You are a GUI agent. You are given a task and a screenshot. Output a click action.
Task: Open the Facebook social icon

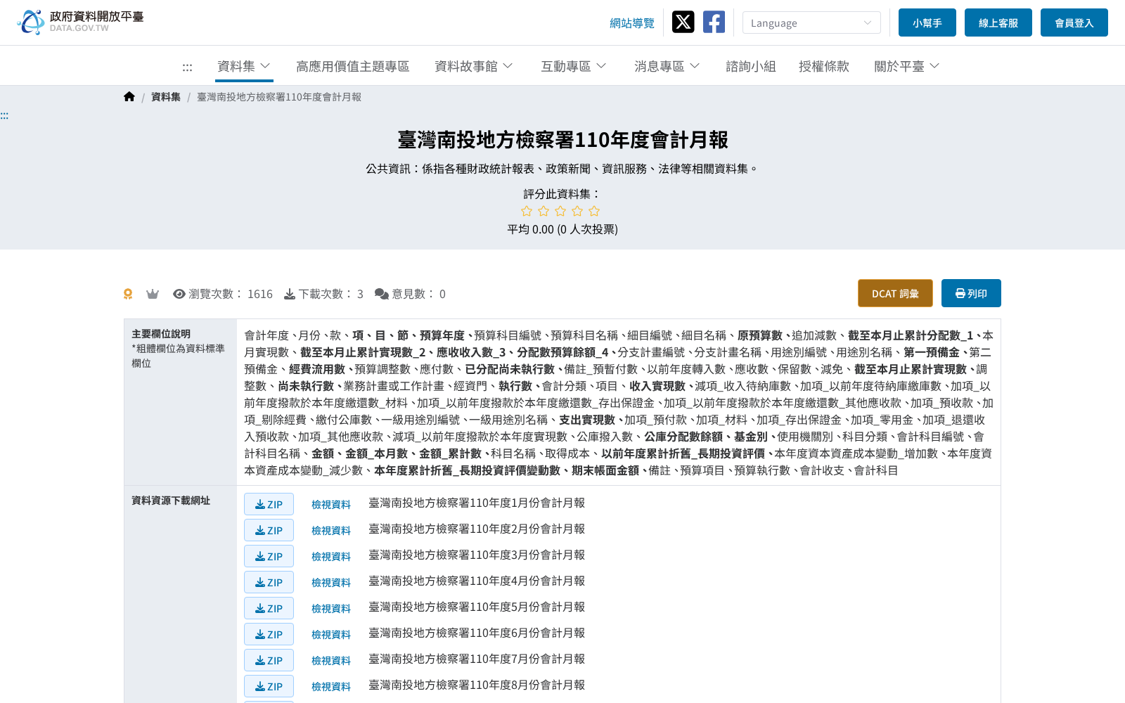coord(714,22)
